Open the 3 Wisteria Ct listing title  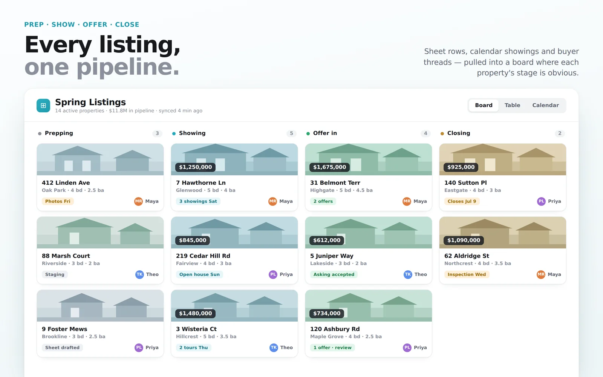click(196, 329)
